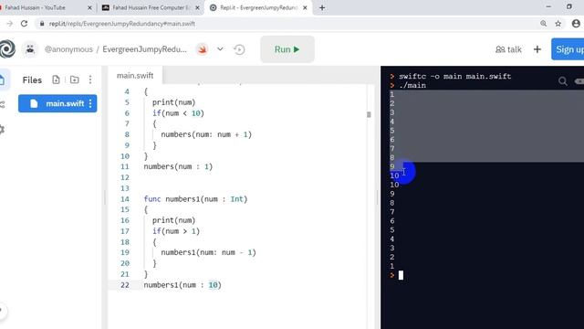Click line 19 numbers1(num: num - 1)
Image resolution: width=584 pixels, height=329 pixels.
click(x=208, y=252)
